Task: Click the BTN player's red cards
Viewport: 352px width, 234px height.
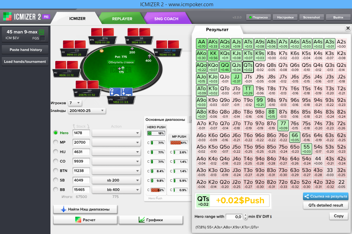Action: point(103,32)
